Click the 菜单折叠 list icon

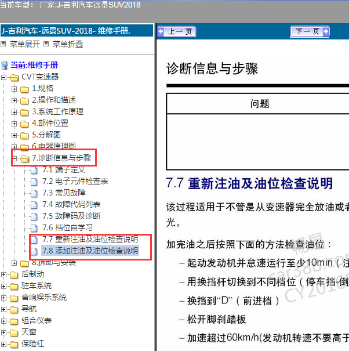[46, 44]
